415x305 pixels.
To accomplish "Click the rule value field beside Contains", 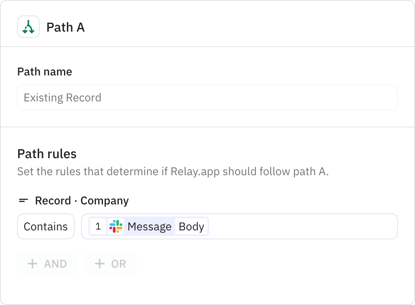I will [x=239, y=226].
